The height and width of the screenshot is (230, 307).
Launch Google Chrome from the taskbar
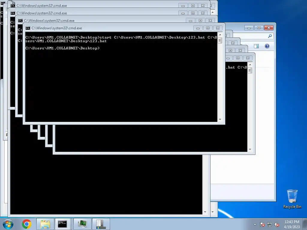tap(27, 224)
